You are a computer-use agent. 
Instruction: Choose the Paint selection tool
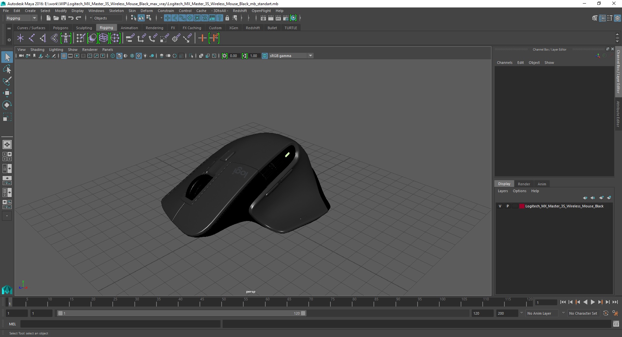click(x=7, y=81)
